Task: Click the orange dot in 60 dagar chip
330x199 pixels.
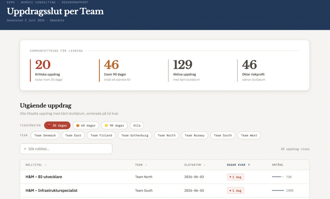Action: point(78,125)
